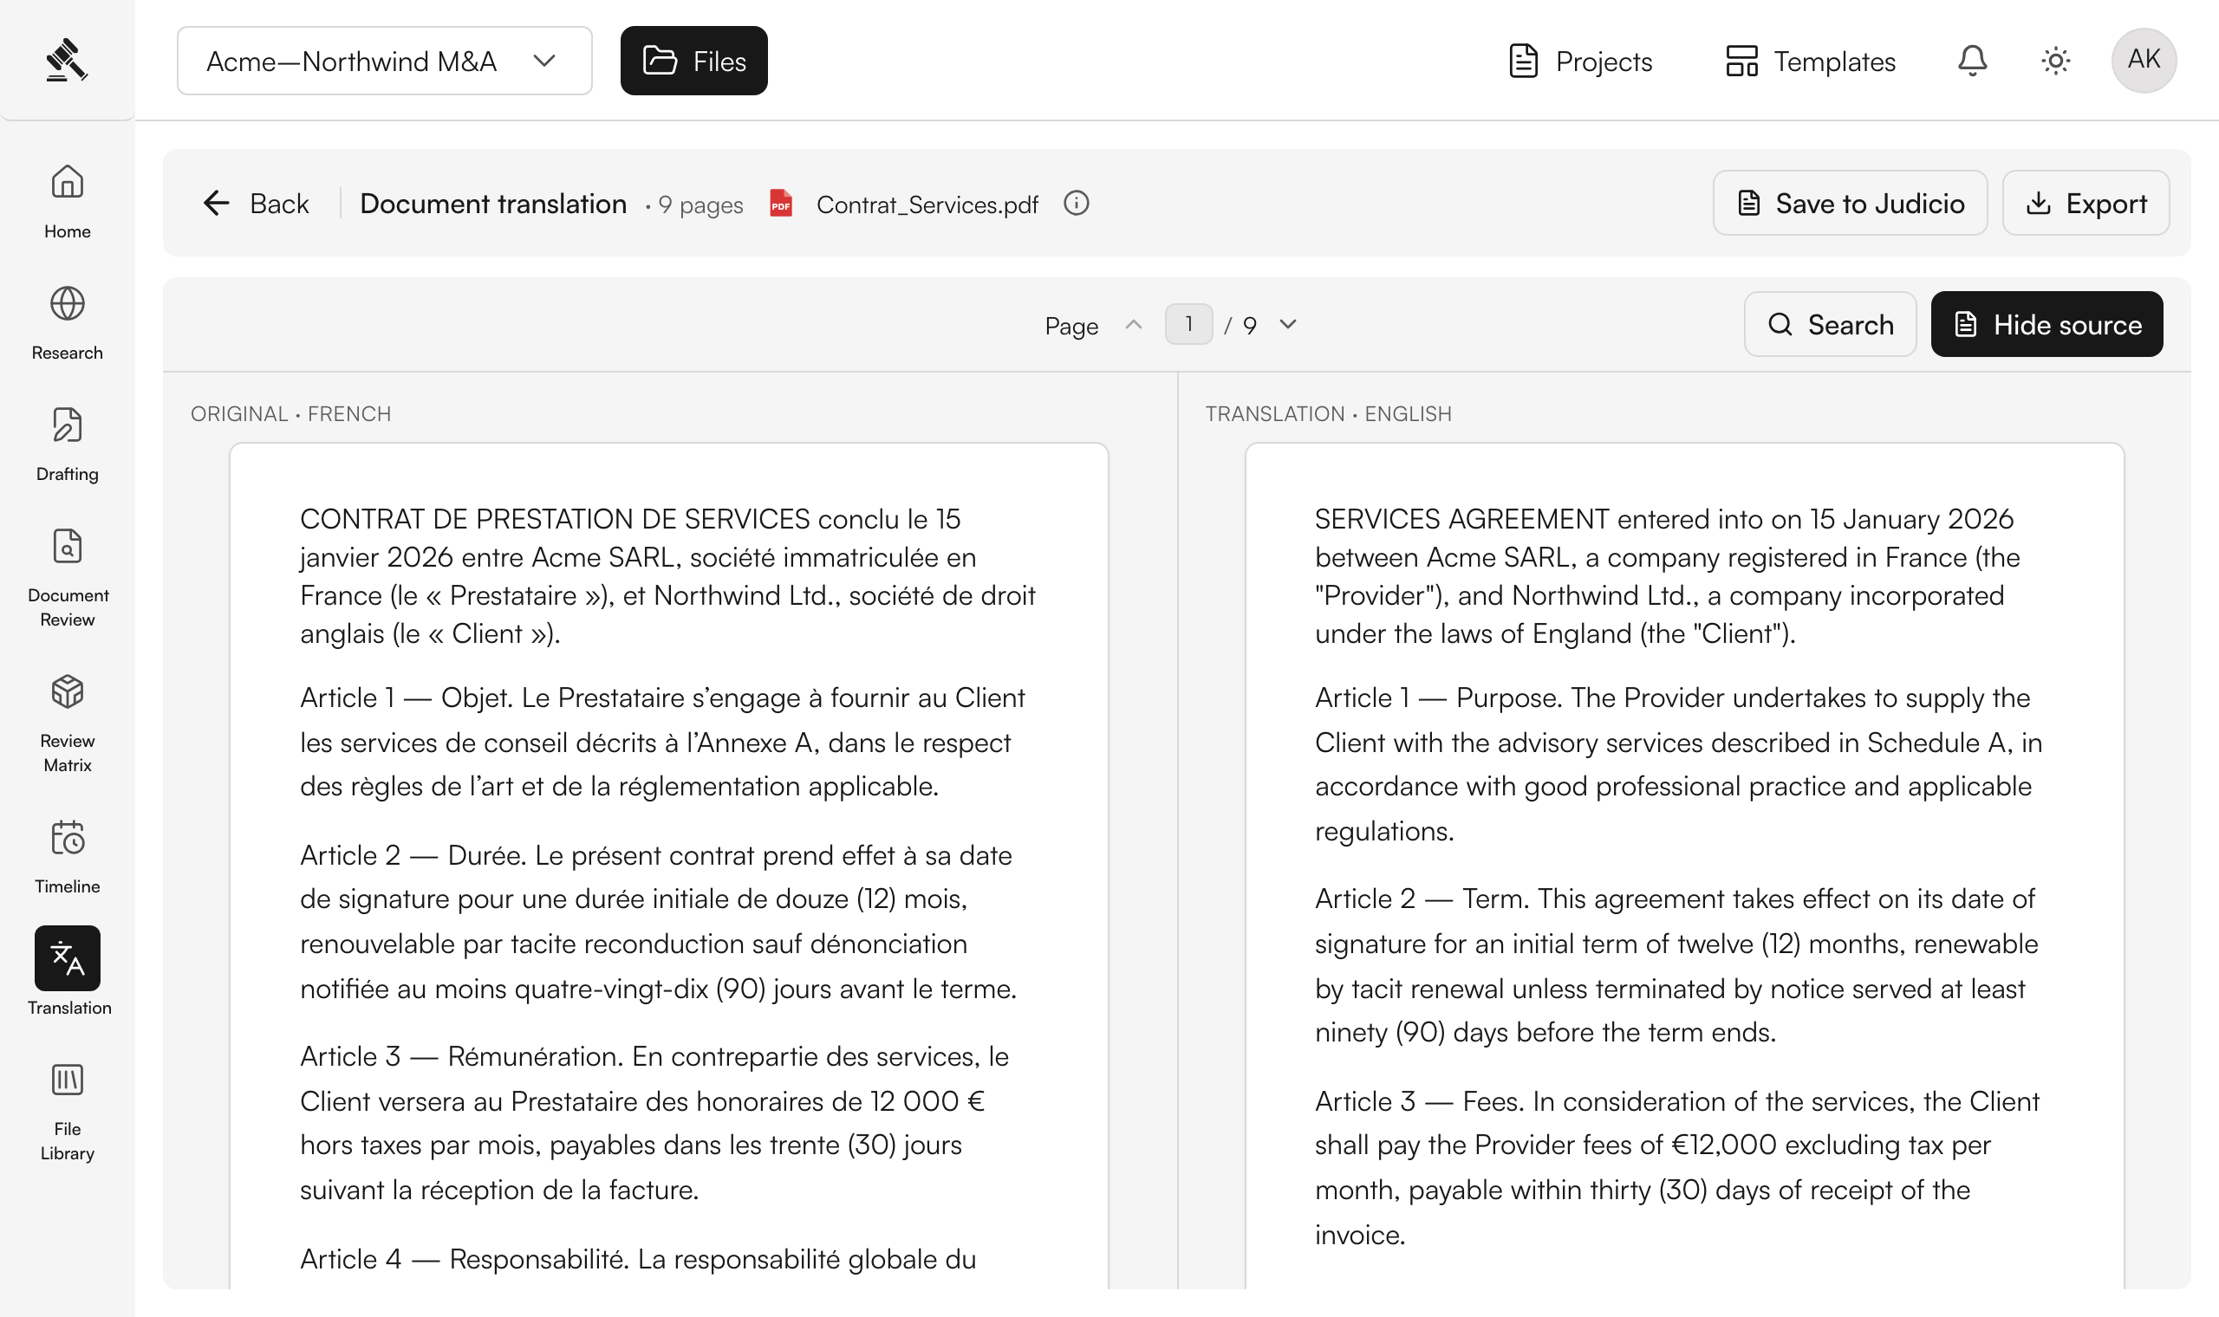Go to the Drafting section

68,444
